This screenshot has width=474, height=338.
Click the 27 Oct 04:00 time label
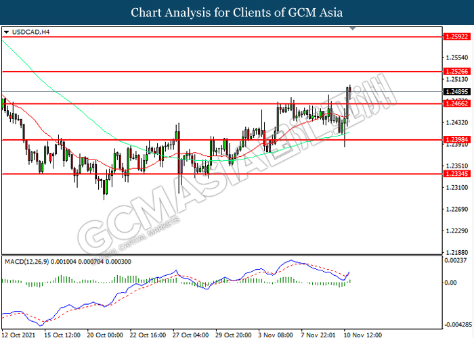pos(191,335)
